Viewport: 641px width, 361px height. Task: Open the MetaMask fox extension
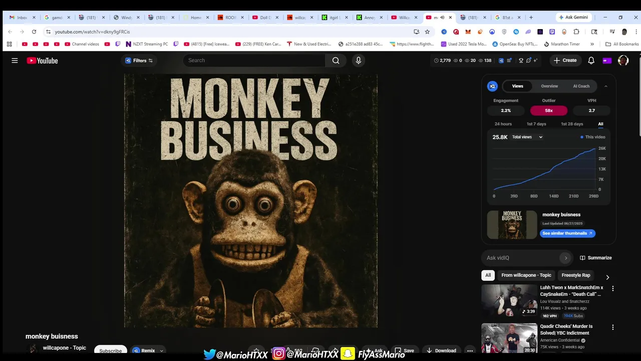click(468, 32)
